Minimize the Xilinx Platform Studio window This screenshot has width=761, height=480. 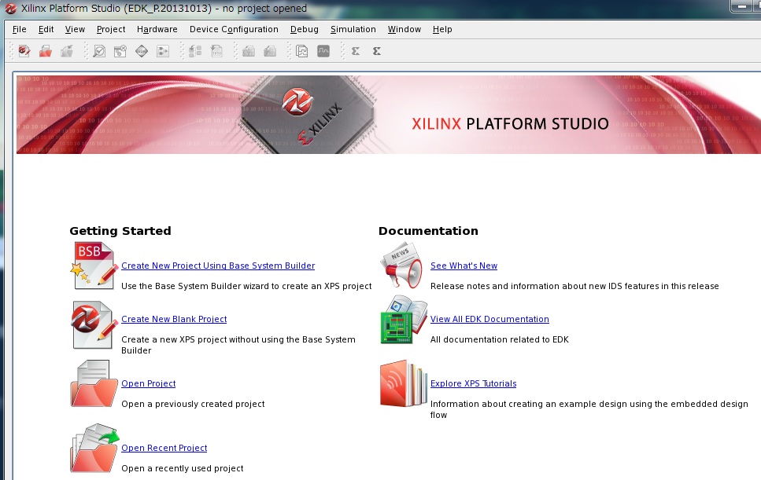tap(741, 6)
